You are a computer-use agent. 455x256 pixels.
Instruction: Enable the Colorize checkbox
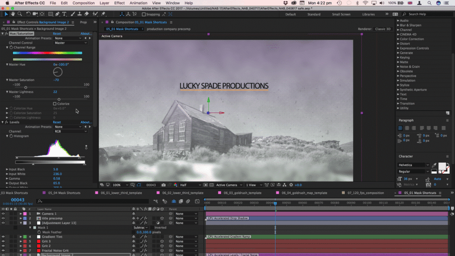pyautogui.click(x=55, y=104)
